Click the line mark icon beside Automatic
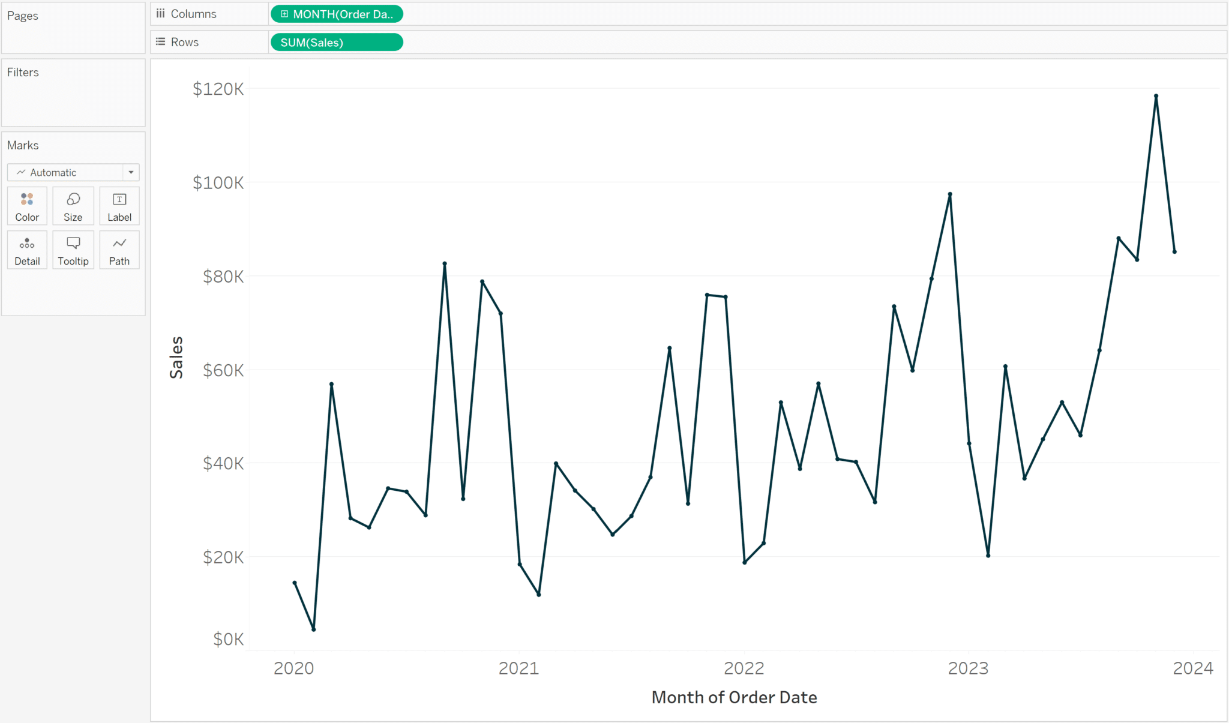Image resolution: width=1229 pixels, height=723 pixels. coord(20,172)
